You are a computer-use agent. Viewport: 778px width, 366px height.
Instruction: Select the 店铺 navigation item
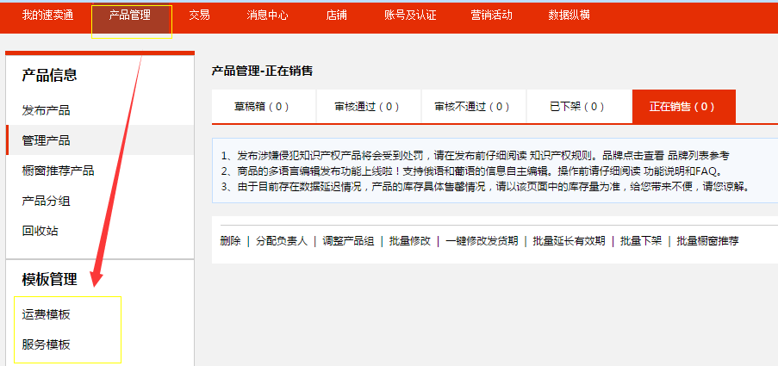coord(337,16)
